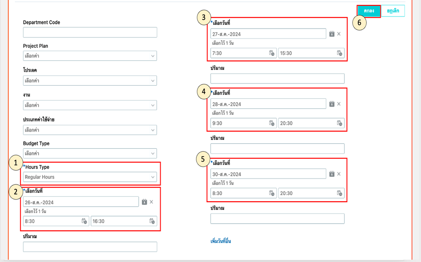Open the Budget Type dropdown

pyautogui.click(x=90, y=154)
